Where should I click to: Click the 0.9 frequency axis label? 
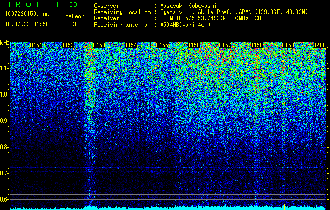coord(4,121)
